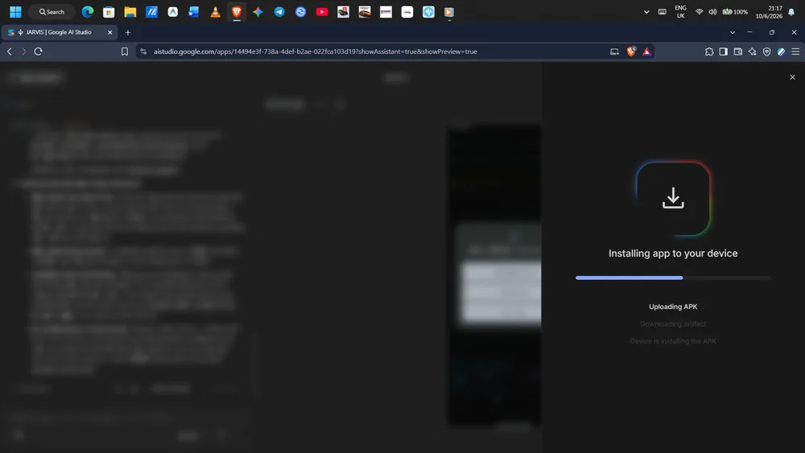This screenshot has width=805, height=453.
Task: Open site settings icon in address bar
Action: [143, 51]
